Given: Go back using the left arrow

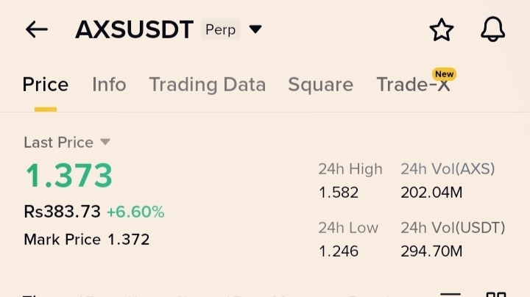Looking at the screenshot, I should (36, 29).
